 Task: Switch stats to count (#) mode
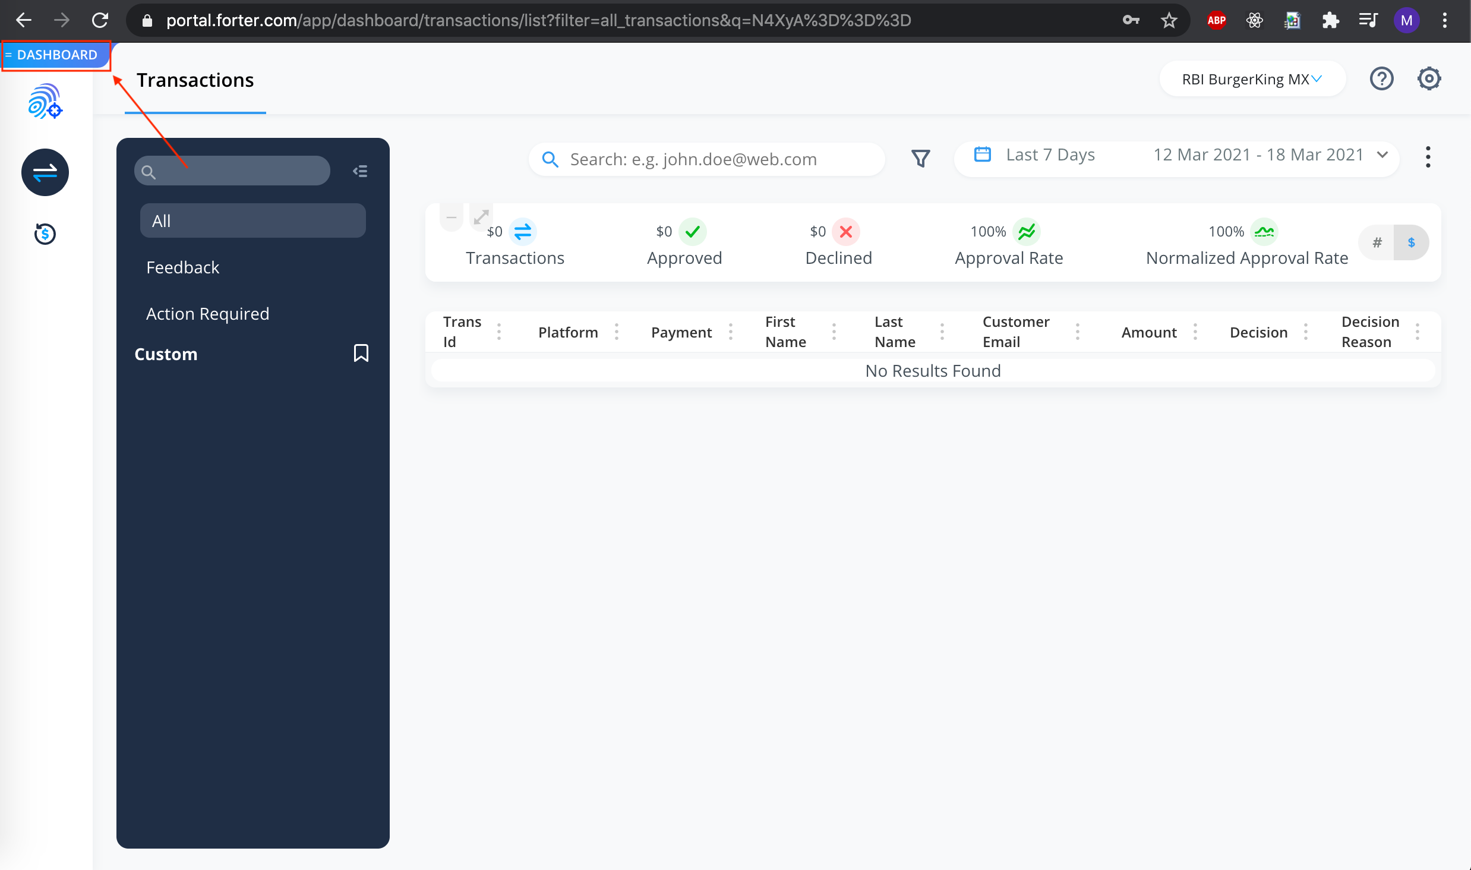1377,242
